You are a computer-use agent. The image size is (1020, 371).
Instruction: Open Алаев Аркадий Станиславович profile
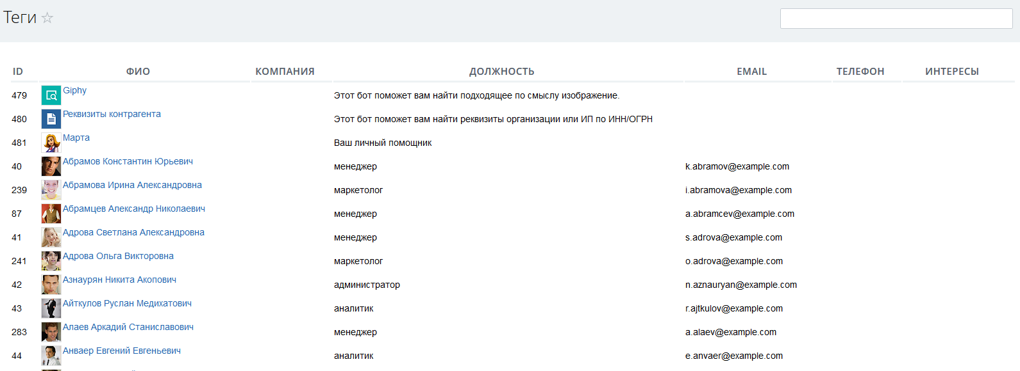point(128,327)
